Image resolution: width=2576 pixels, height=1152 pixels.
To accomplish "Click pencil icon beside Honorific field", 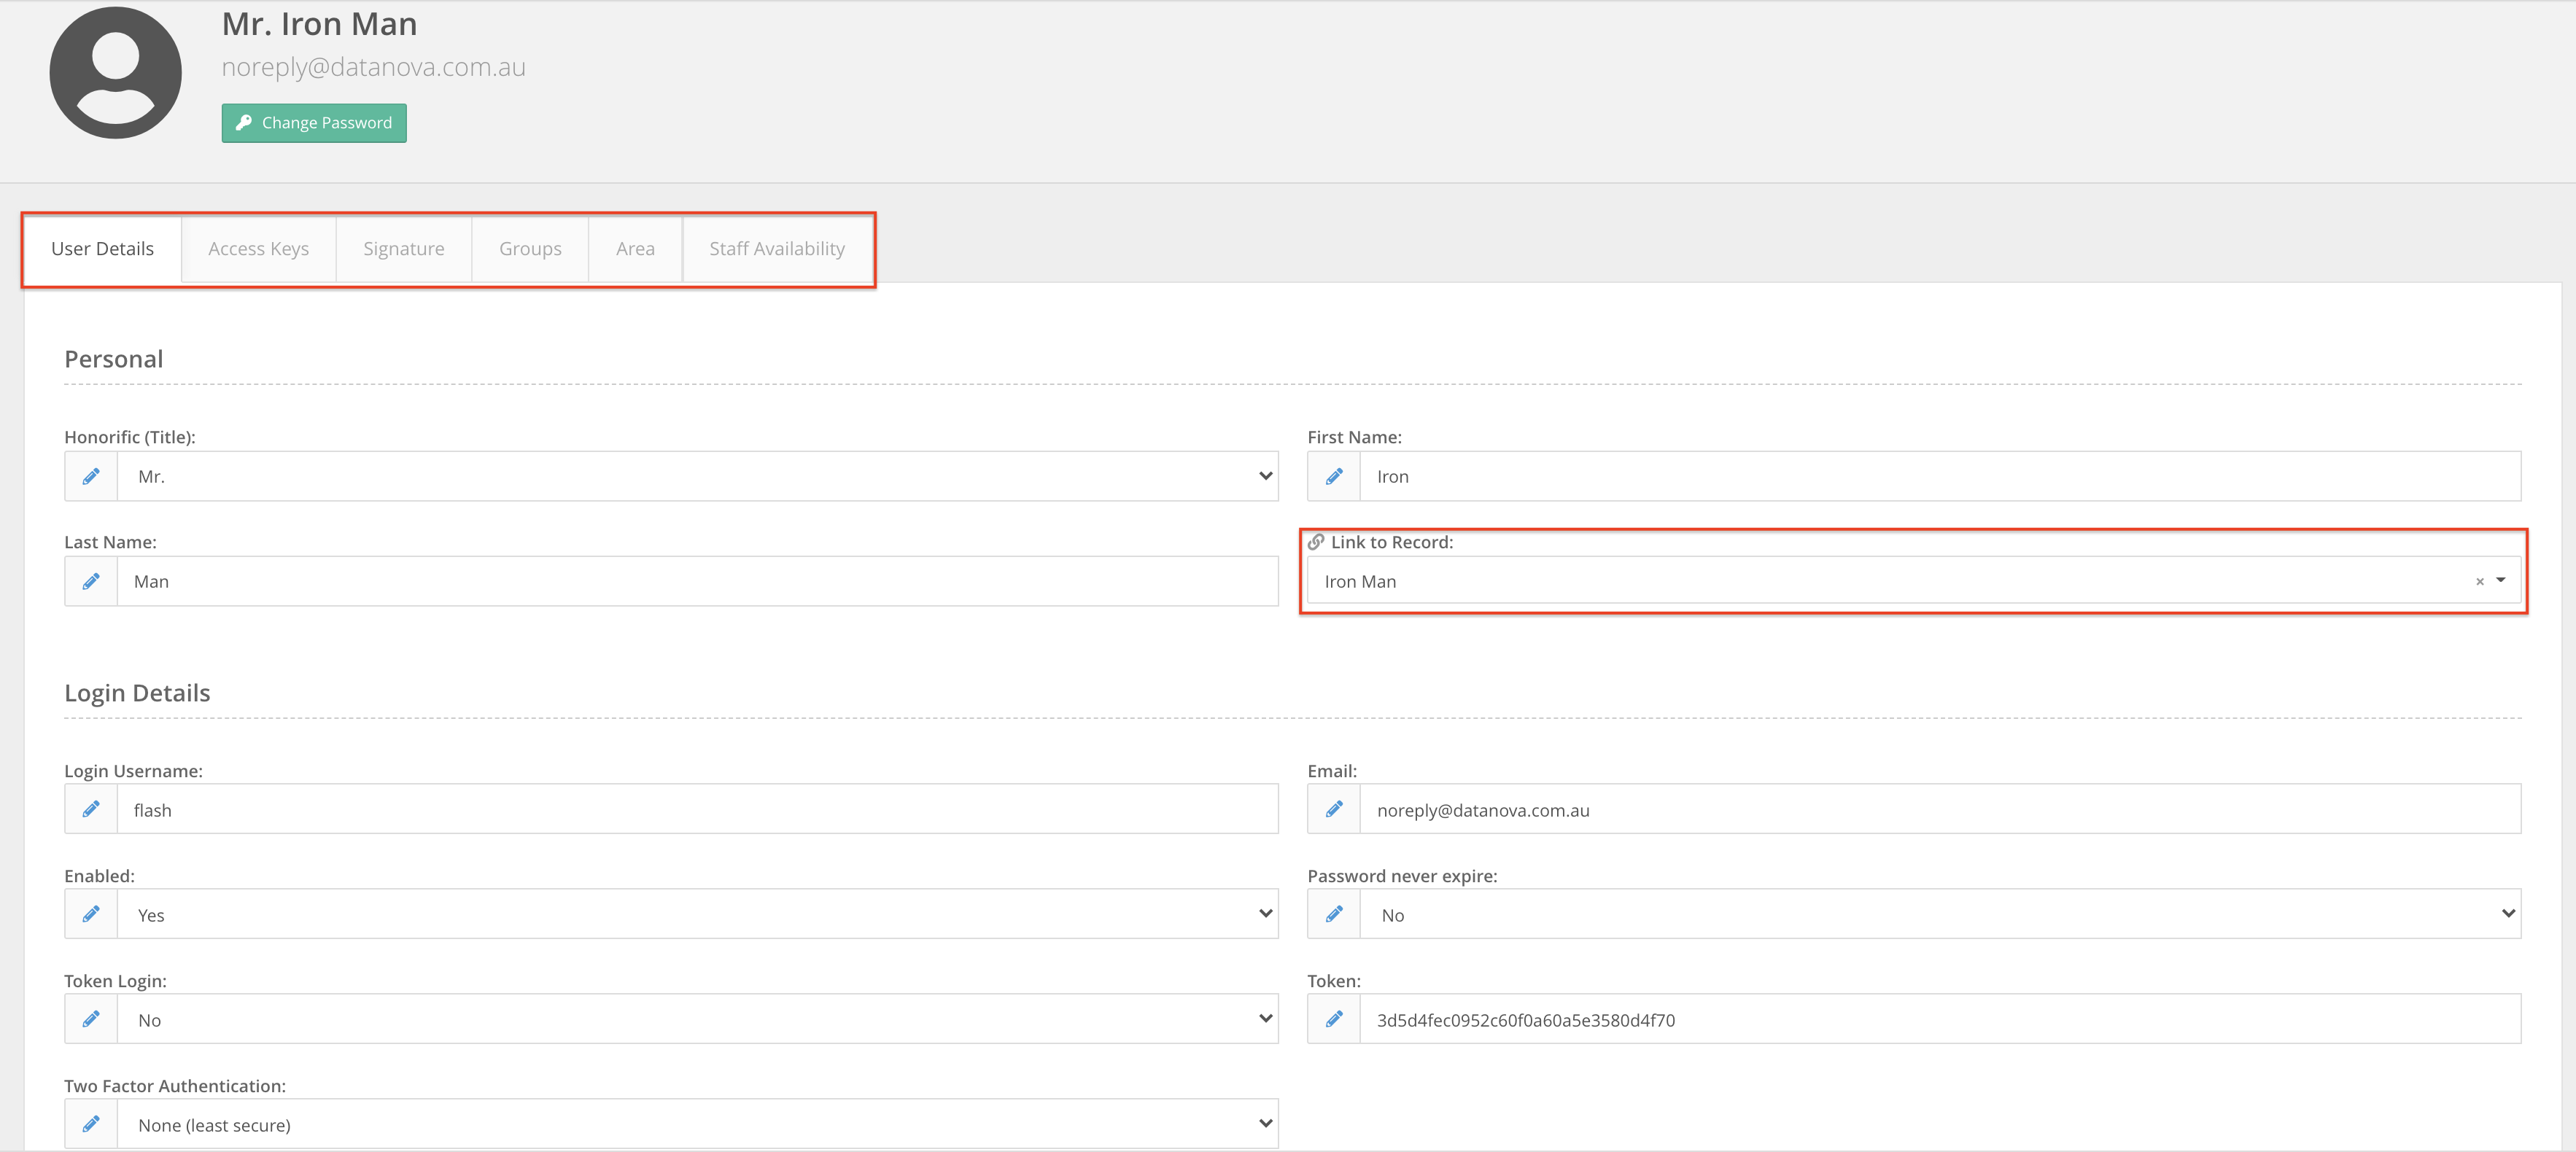I will pyautogui.click(x=91, y=477).
